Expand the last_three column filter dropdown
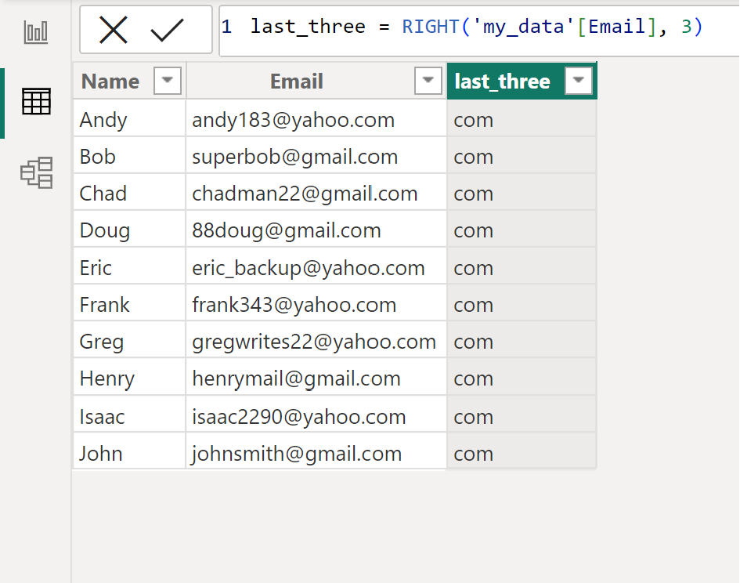Screen dimensions: 740x583 578,81
